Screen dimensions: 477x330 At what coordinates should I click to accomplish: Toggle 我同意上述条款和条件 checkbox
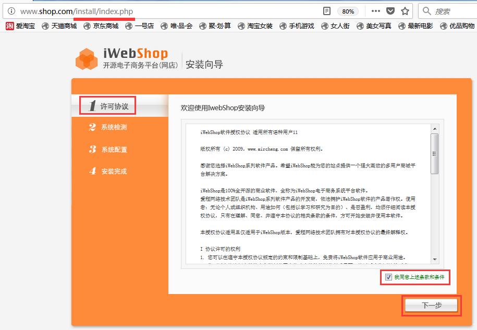point(388,277)
